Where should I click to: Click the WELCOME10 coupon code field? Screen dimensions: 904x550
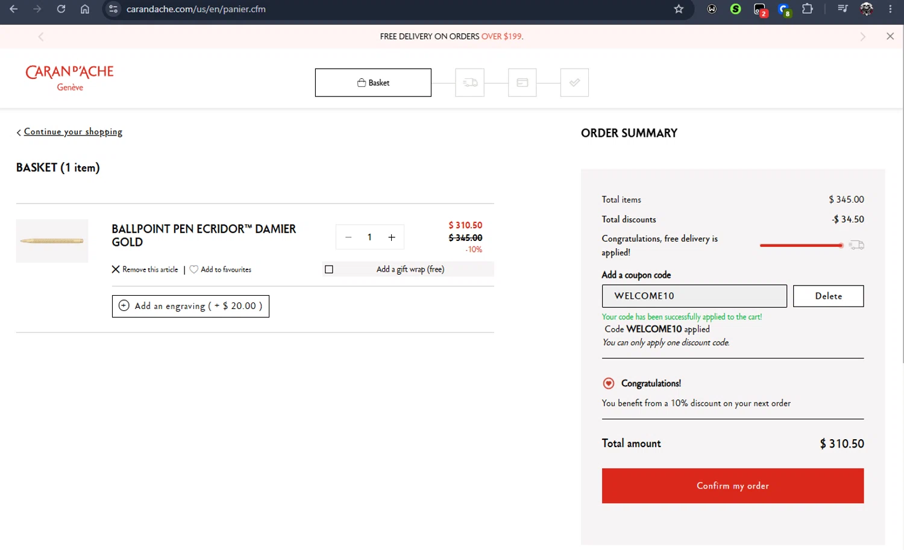[x=694, y=296]
